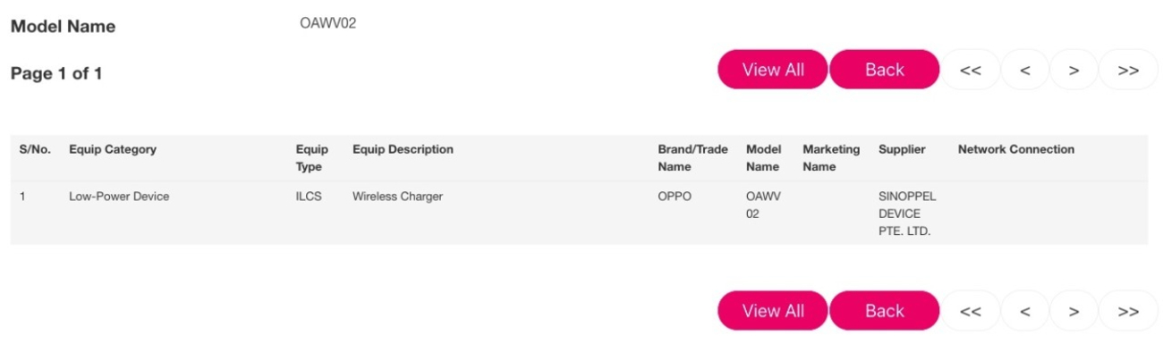Click the bottom View All button
1163x344 pixels.
pos(773,311)
